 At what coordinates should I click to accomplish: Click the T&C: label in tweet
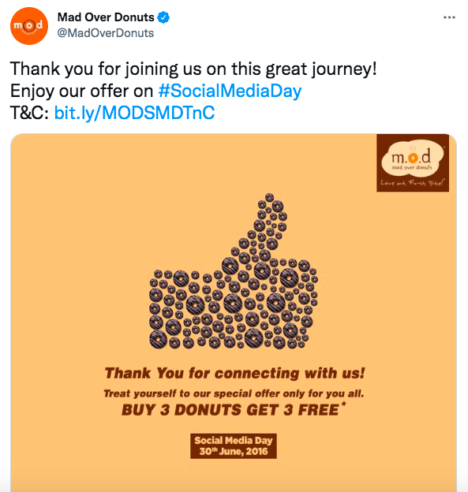29,113
